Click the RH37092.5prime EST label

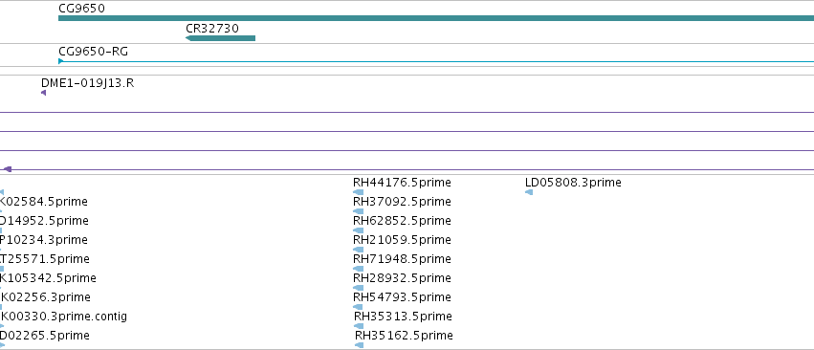[402, 202]
